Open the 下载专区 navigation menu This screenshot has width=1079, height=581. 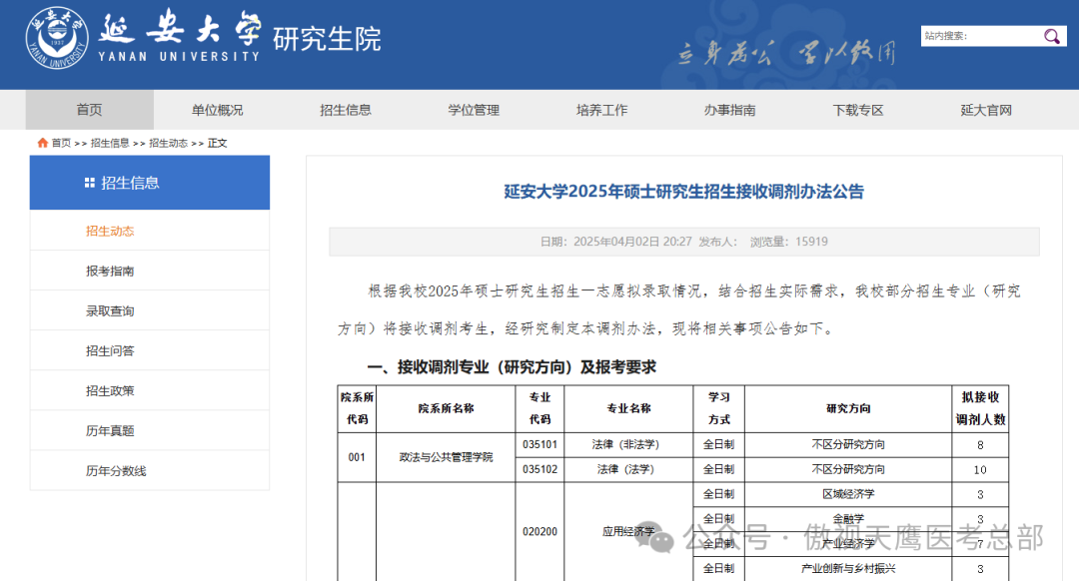[857, 110]
